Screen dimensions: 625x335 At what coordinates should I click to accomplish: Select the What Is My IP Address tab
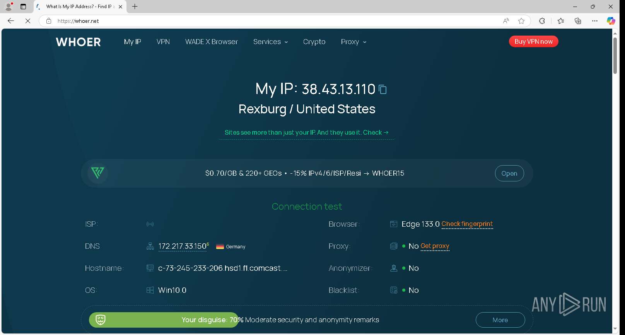click(x=80, y=7)
